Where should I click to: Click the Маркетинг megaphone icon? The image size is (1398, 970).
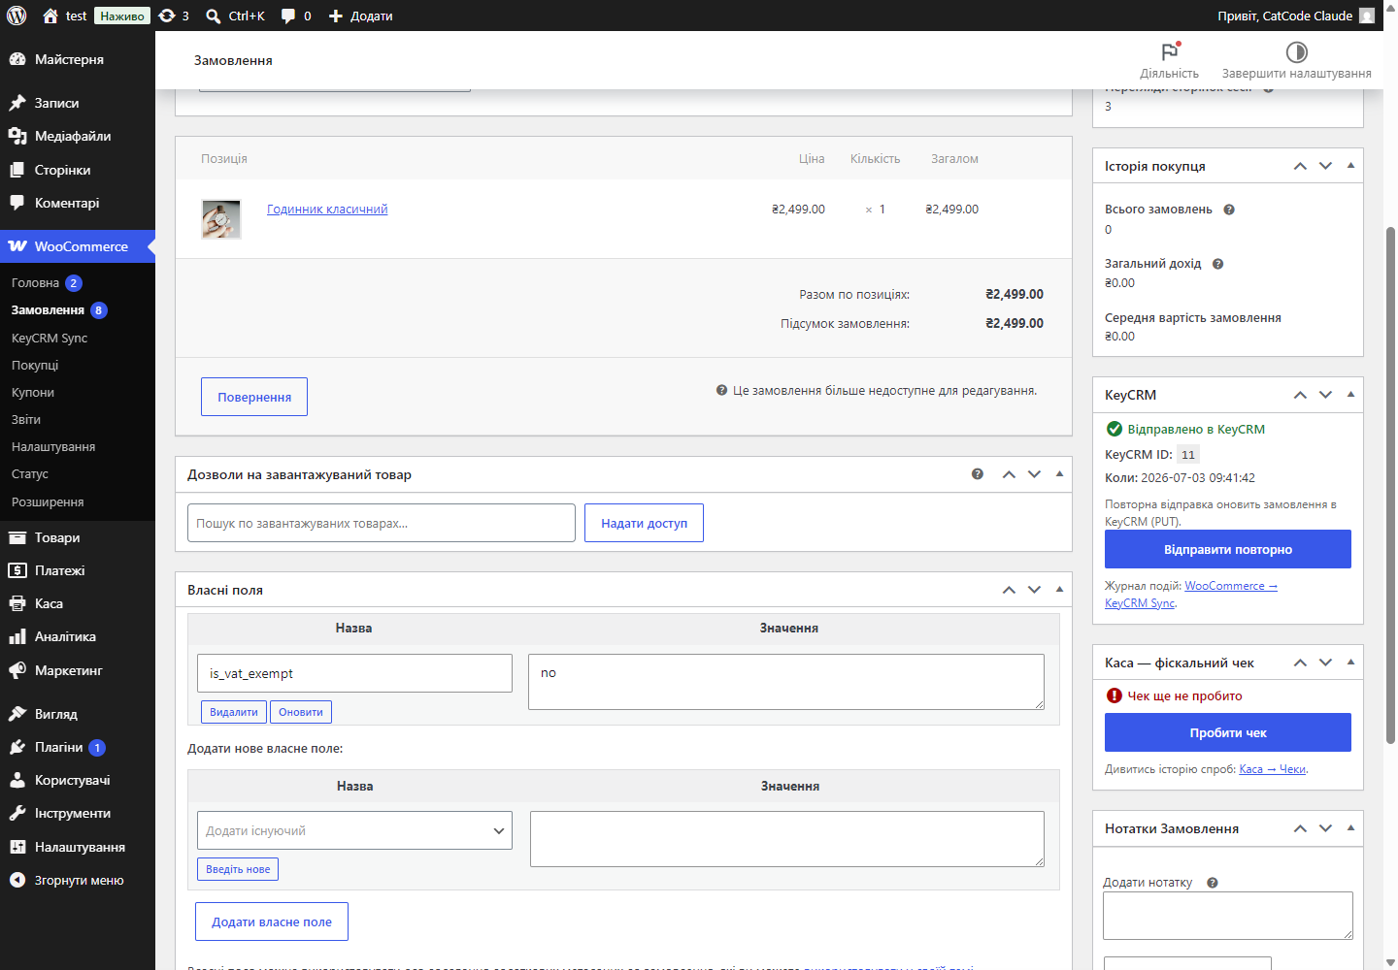(x=17, y=670)
